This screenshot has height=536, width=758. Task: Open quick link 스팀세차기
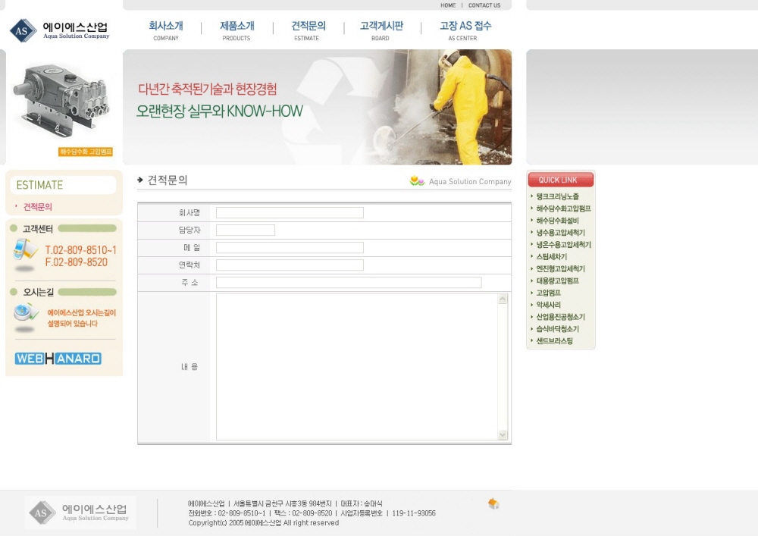[551, 257]
